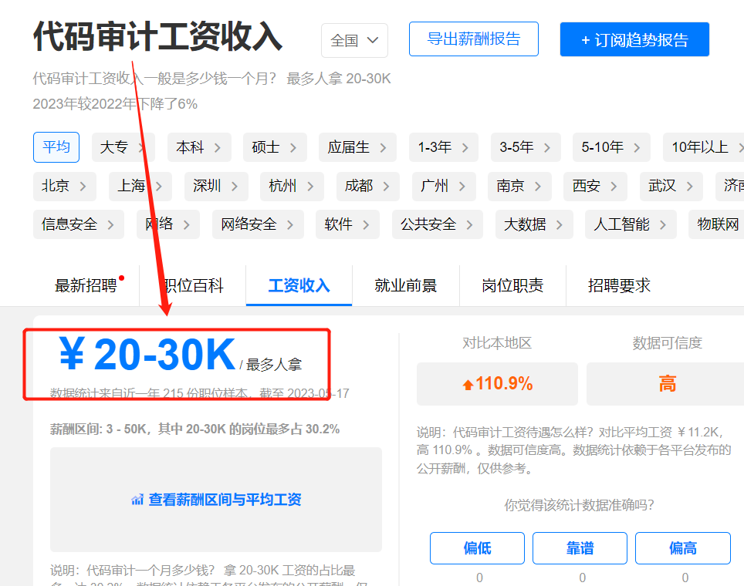Open the 最新招聘 tab
Image resolution: width=744 pixels, height=586 pixels.
[x=86, y=285]
